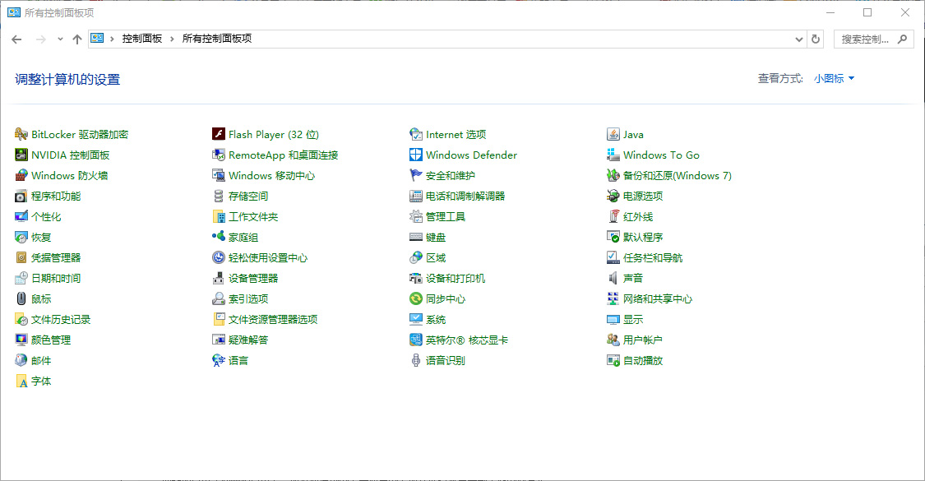The width and height of the screenshot is (925, 481).
Task: Open the 疑难解答 item
Action: (248, 340)
